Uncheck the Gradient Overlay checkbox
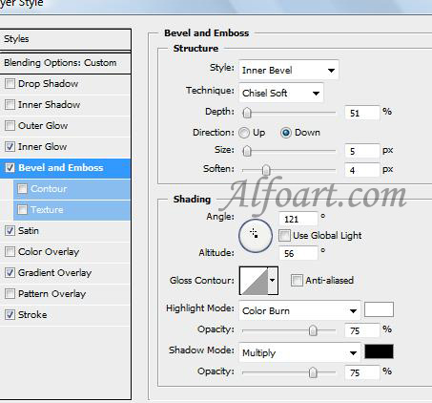Viewport: 432px width, 403px height. 10,273
